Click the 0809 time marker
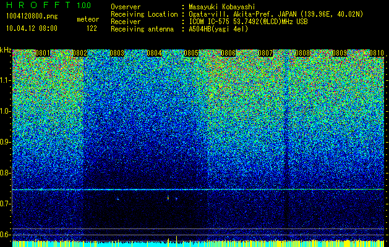This screenshot has height=247, width=389. click(340, 53)
